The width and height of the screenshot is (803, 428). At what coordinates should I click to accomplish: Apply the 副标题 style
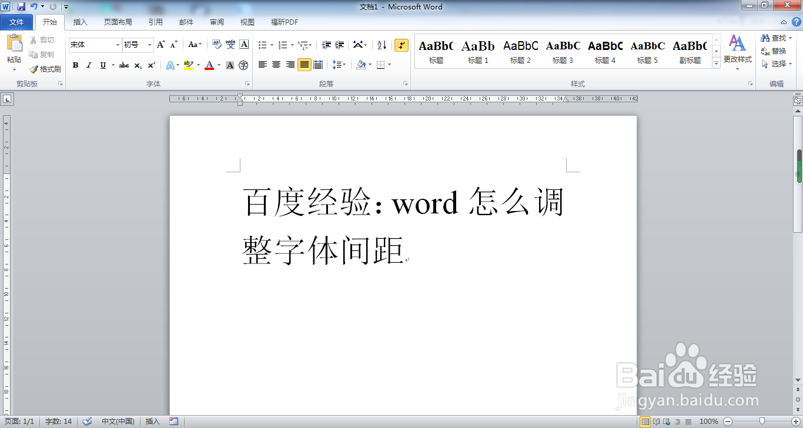pos(690,51)
